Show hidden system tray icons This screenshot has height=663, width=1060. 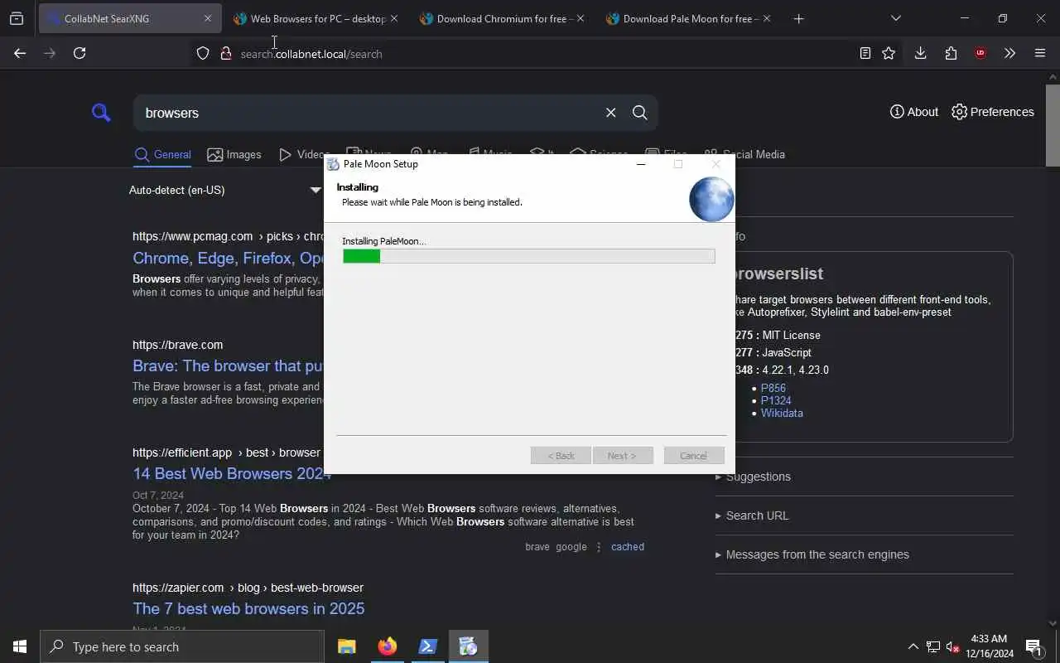click(913, 646)
